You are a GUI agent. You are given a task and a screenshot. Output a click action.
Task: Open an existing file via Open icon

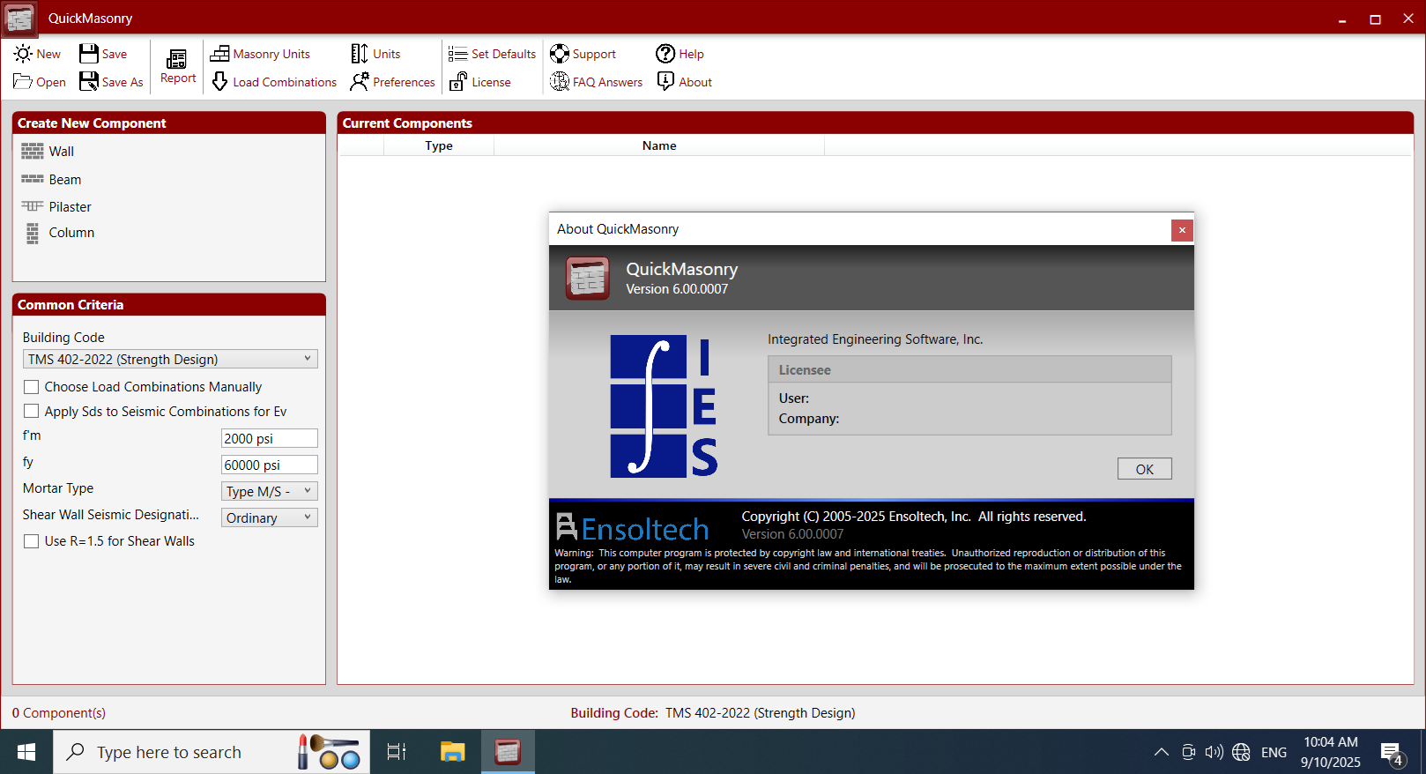24,82
